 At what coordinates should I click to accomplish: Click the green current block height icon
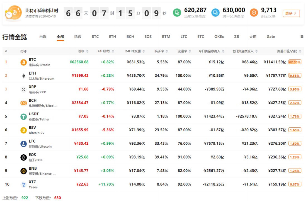coord(177,13)
